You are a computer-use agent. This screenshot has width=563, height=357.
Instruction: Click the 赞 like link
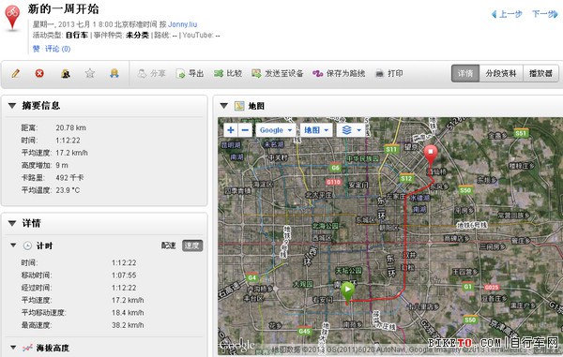37,49
